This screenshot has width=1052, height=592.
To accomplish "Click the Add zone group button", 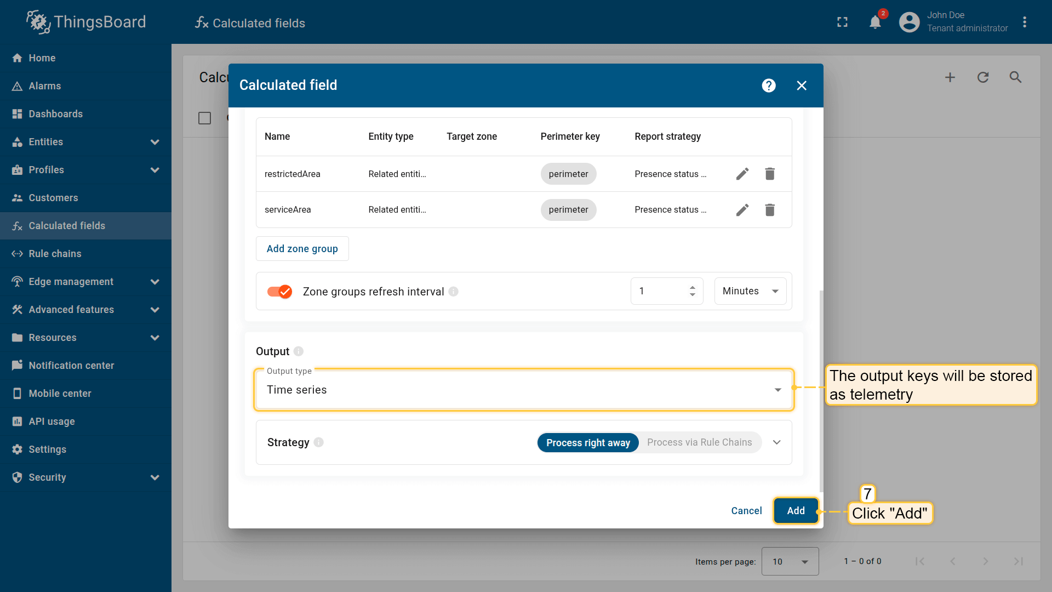I will click(x=302, y=249).
